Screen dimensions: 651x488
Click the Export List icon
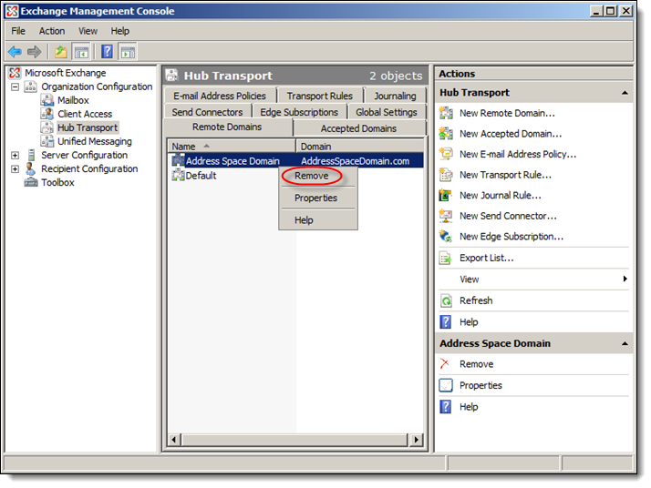click(x=446, y=258)
